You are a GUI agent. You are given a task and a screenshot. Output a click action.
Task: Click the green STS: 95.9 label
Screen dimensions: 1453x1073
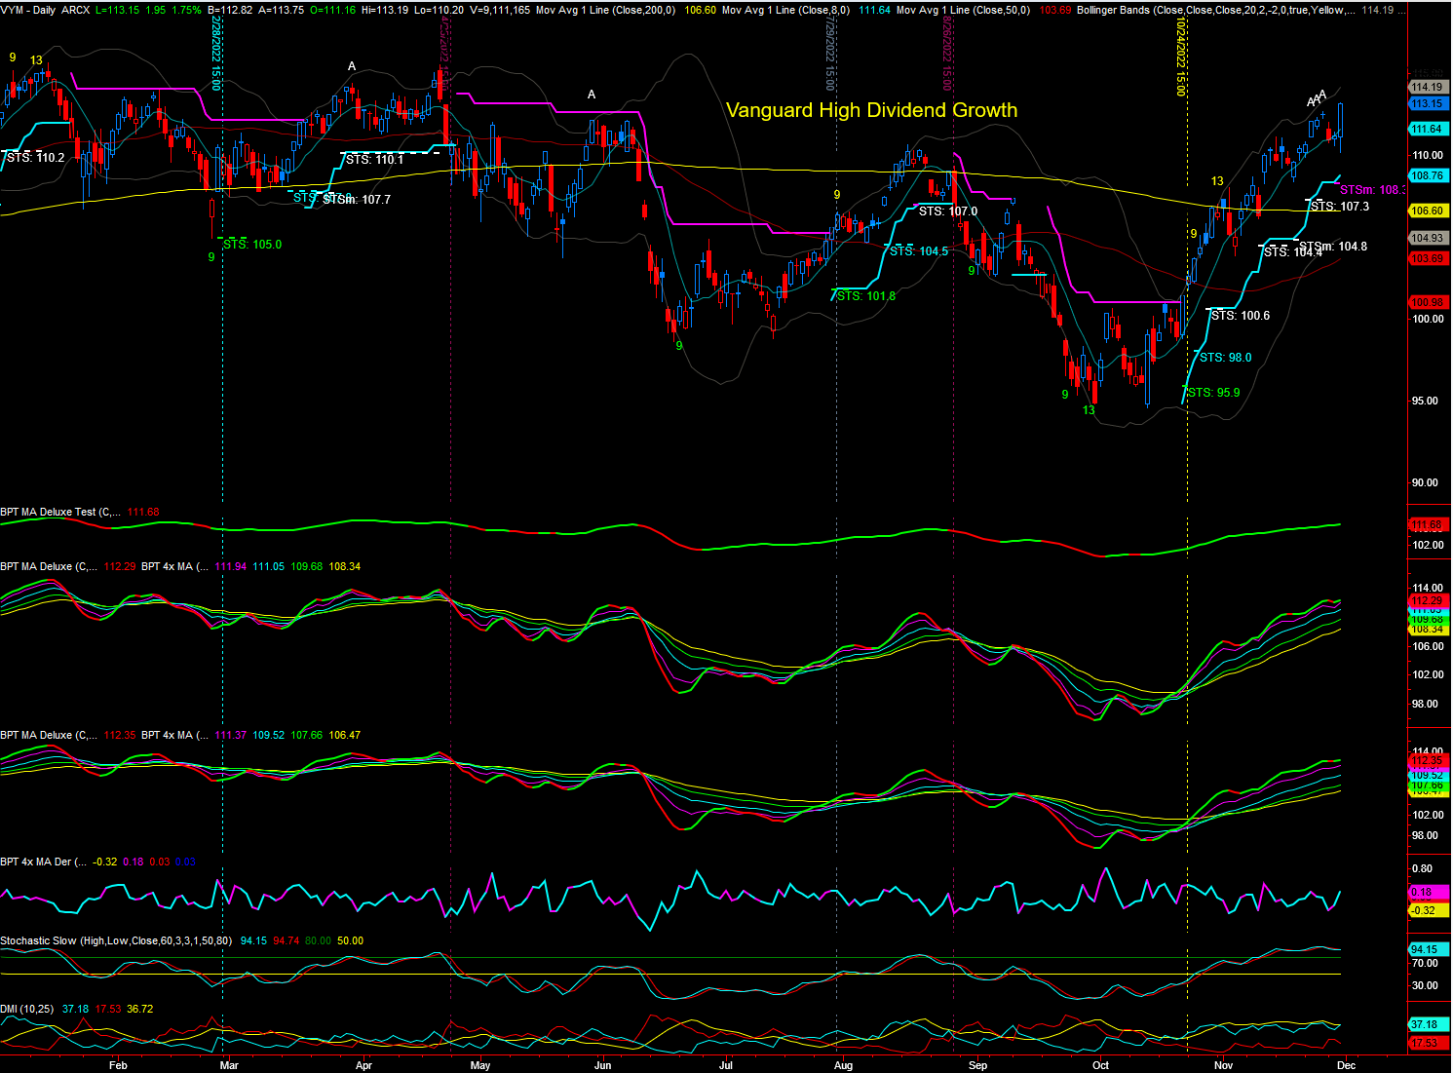coord(1214,393)
